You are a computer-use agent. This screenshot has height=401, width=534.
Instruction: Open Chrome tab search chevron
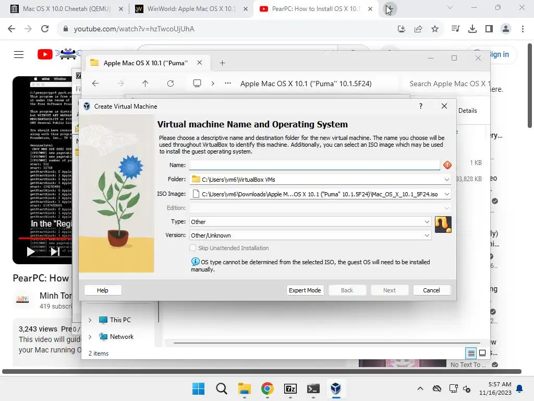point(450,7)
